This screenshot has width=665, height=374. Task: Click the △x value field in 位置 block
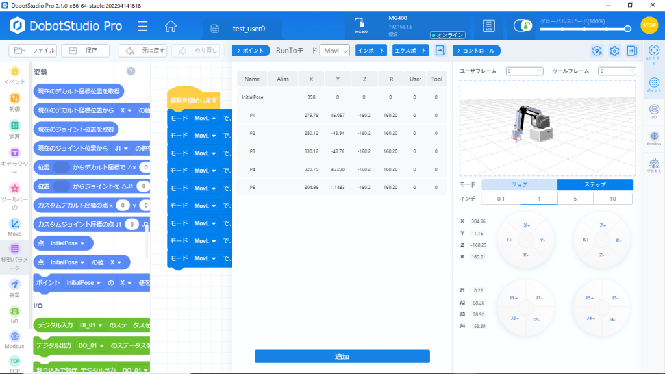pos(146,167)
